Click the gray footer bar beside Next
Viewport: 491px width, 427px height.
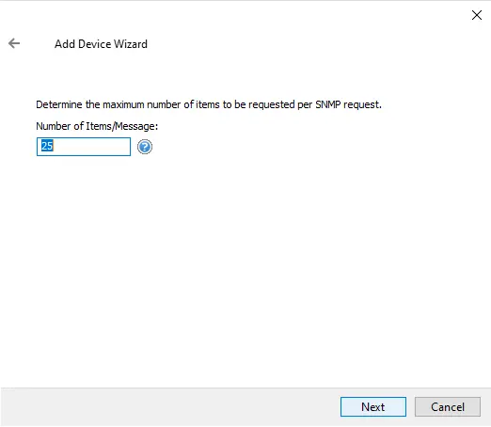(x=169, y=406)
